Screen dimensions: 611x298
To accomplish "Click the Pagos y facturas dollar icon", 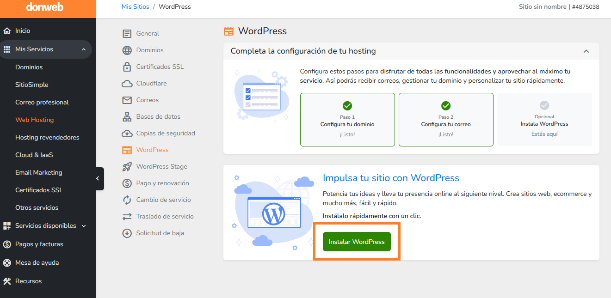I will click(7, 244).
